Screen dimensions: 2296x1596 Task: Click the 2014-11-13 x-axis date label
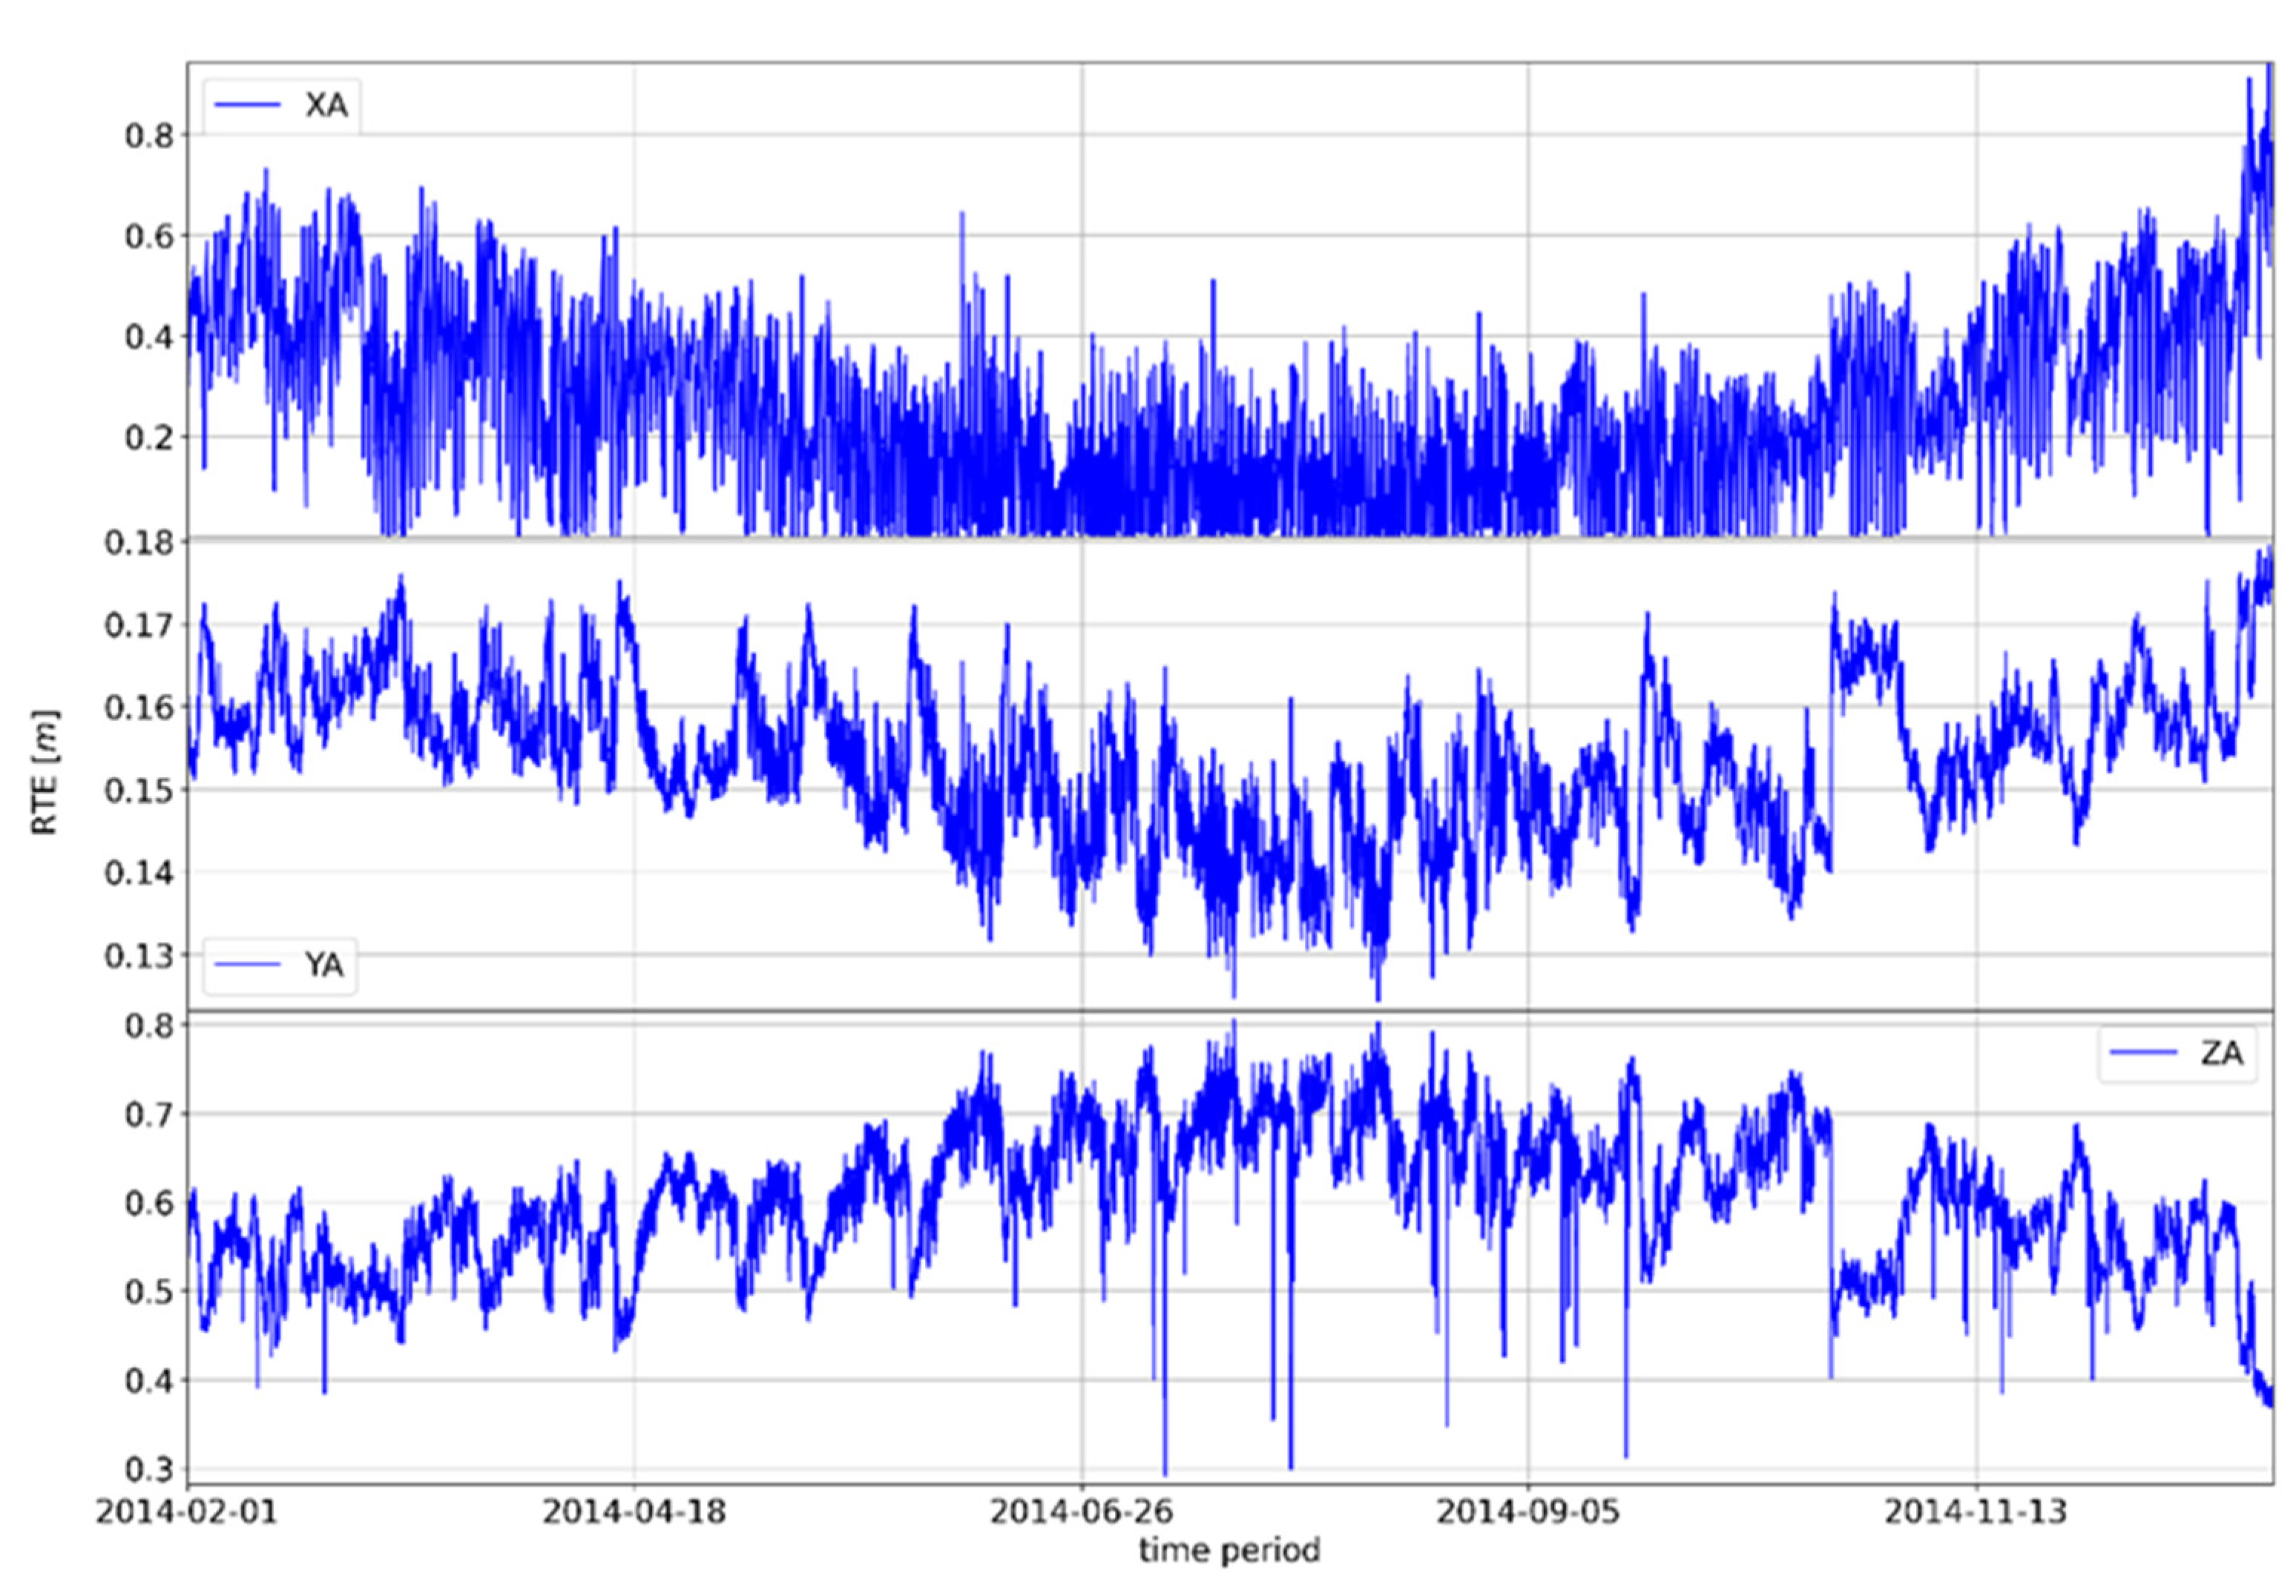[1975, 1512]
